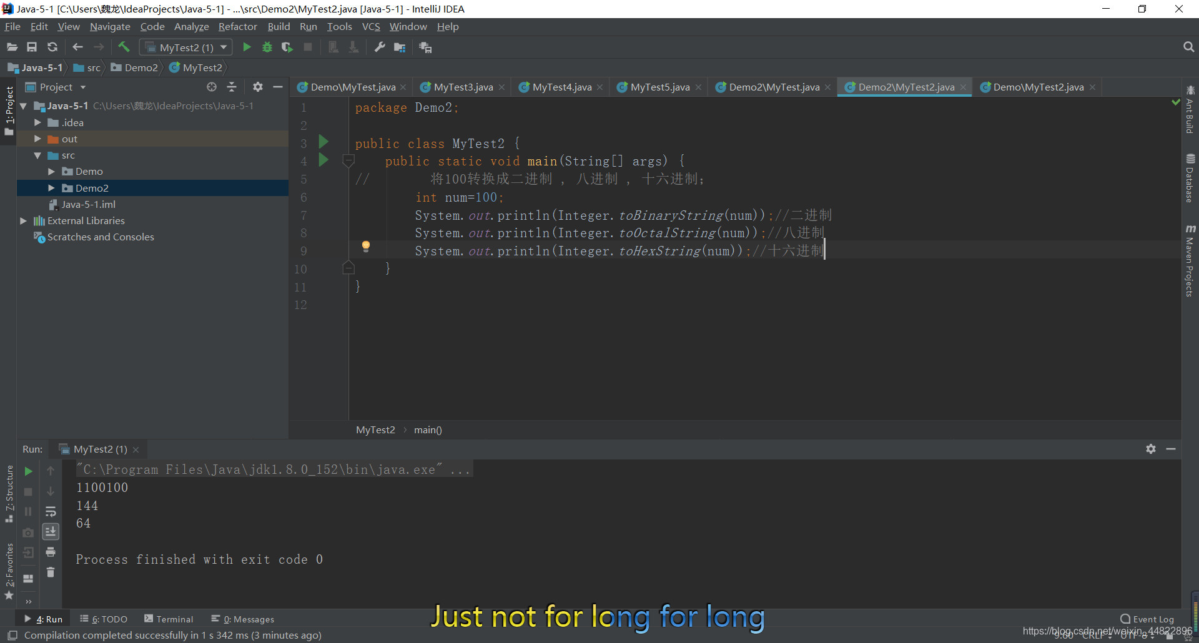Click the Save All toolbar icon
1199x643 pixels.
point(32,47)
